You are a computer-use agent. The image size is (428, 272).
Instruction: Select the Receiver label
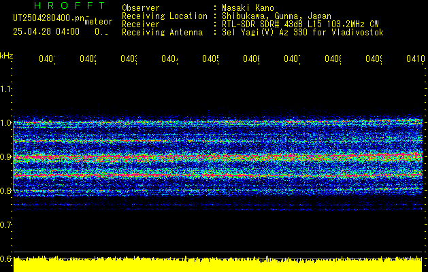tap(141, 24)
